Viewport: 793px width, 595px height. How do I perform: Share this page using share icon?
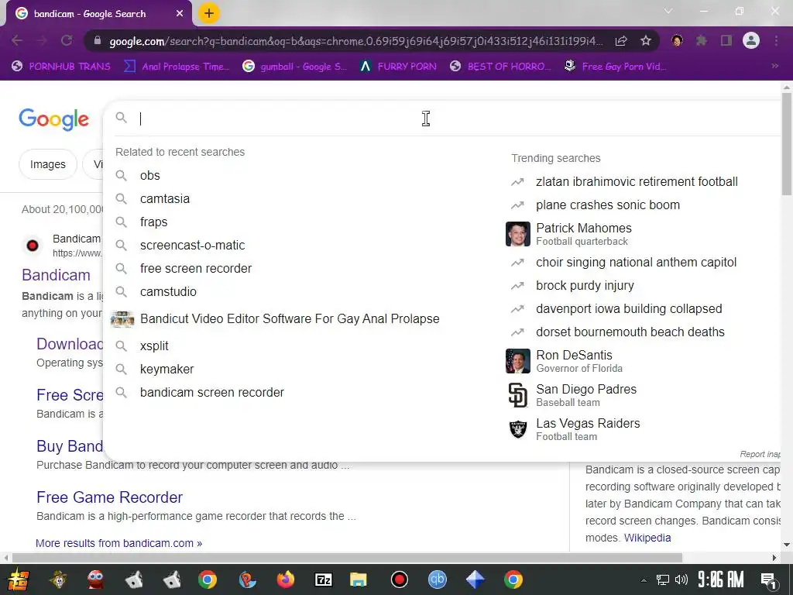pos(621,40)
